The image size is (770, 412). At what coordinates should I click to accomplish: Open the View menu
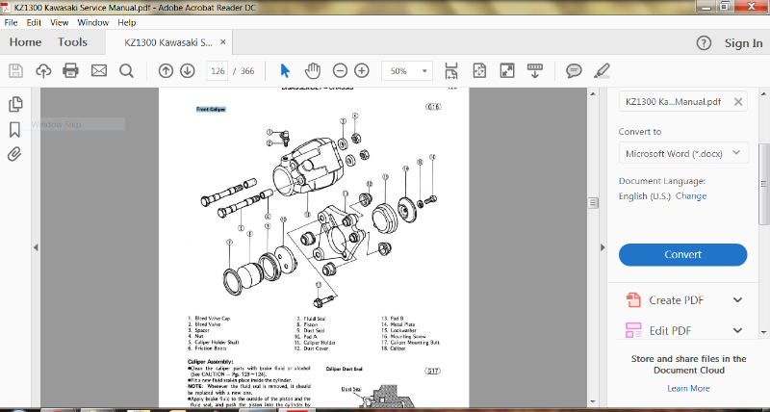60,21
